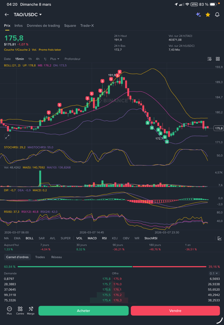Expand the TAO/USDC pair selector dropdown
Viewport: 224px width, 325px height.
click(x=28, y=14)
